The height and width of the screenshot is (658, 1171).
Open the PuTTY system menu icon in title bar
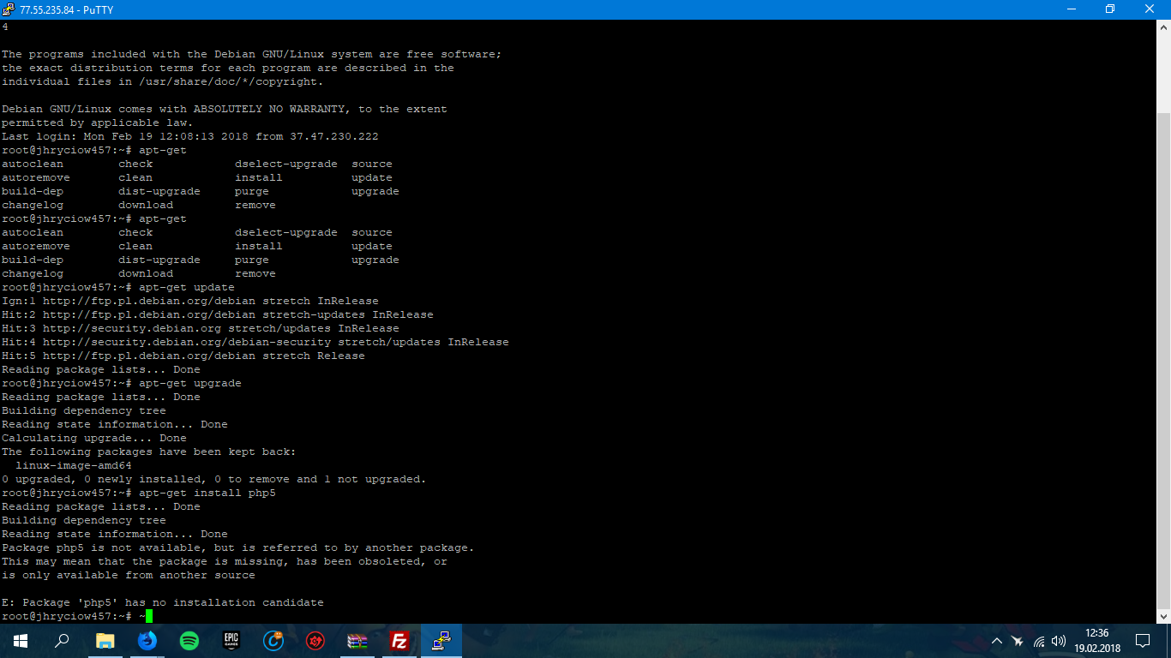9,9
